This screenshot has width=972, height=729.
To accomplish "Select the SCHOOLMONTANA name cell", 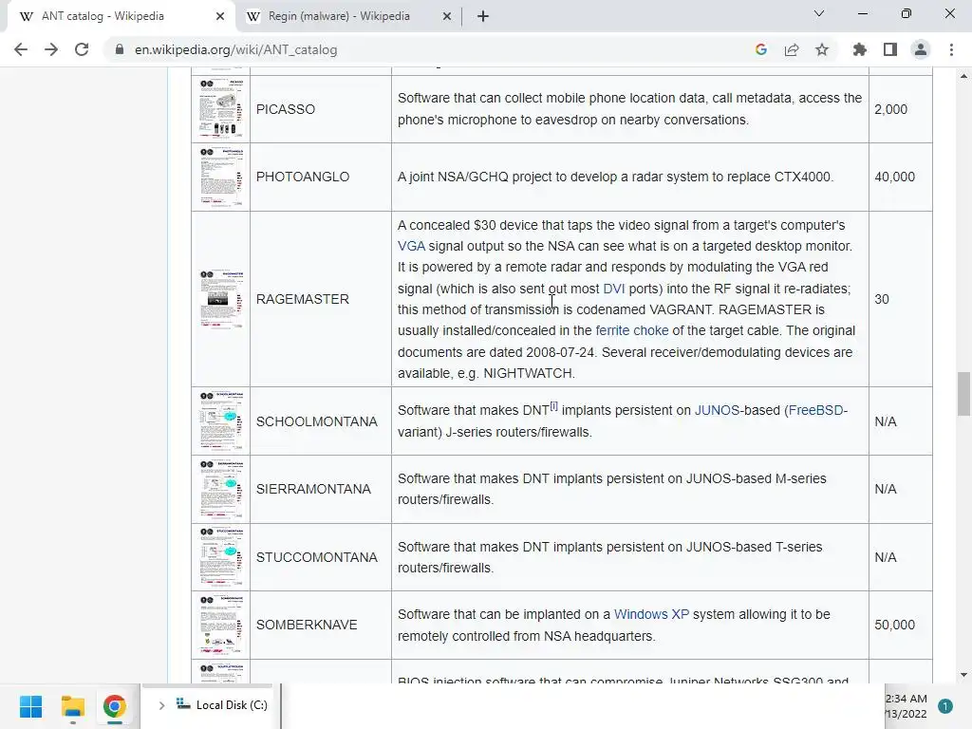I will pyautogui.click(x=321, y=421).
